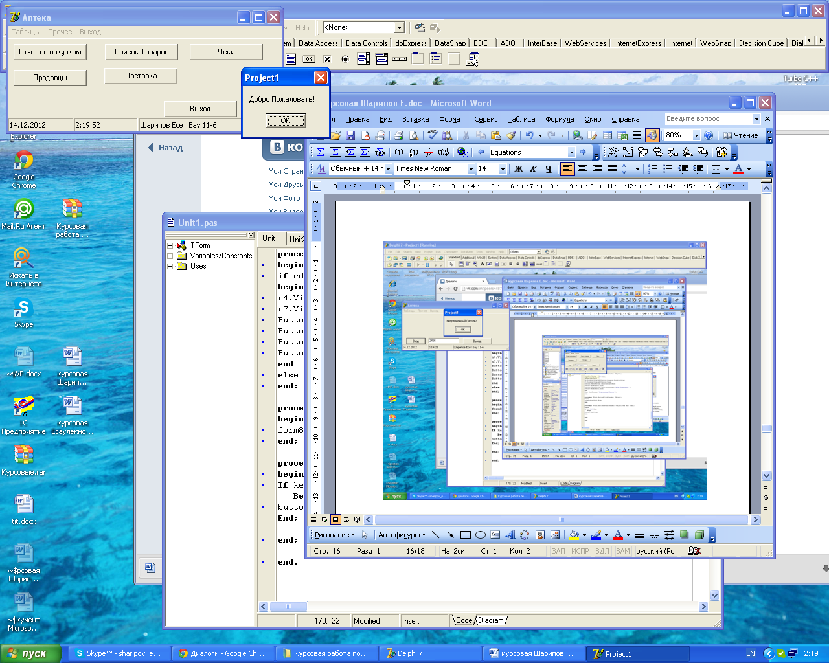
Task: Open Word menu Вставка
Action: (x=415, y=119)
